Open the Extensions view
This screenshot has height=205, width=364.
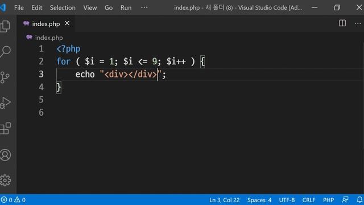tap(5, 129)
